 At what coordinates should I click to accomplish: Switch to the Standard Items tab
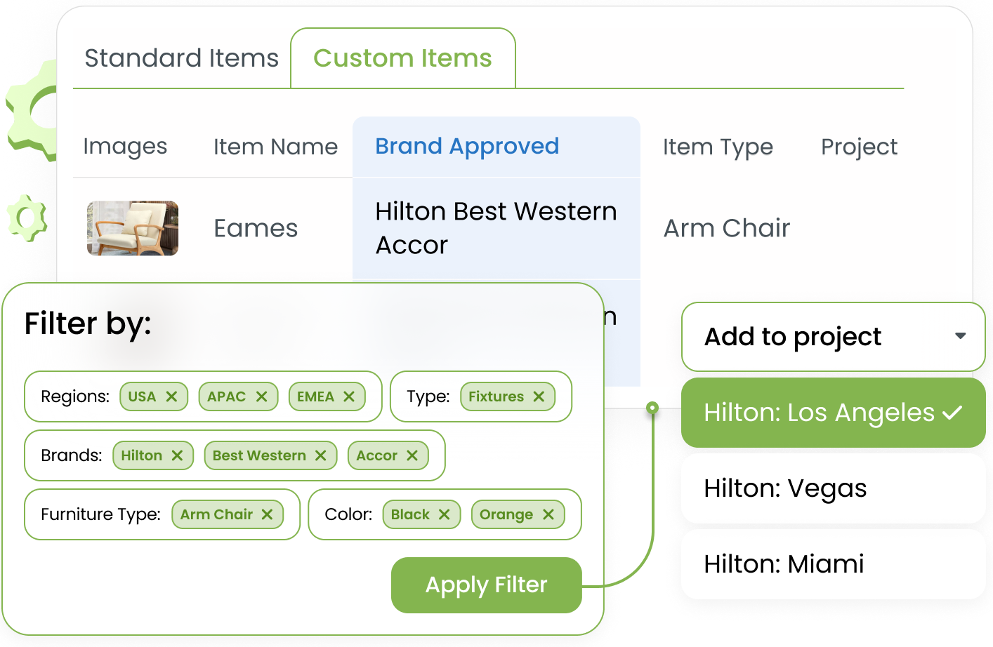(181, 58)
